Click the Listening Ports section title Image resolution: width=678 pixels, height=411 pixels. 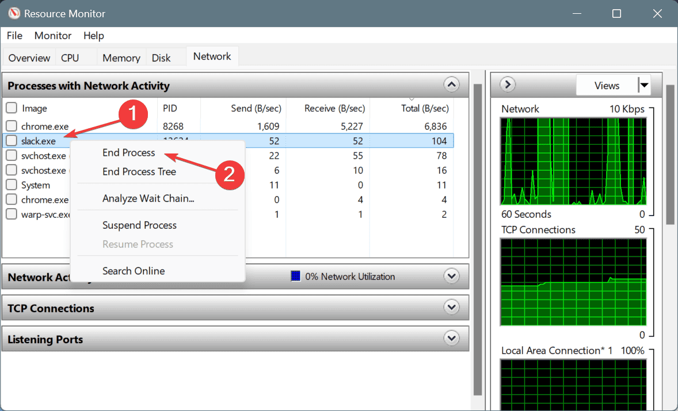tap(45, 339)
